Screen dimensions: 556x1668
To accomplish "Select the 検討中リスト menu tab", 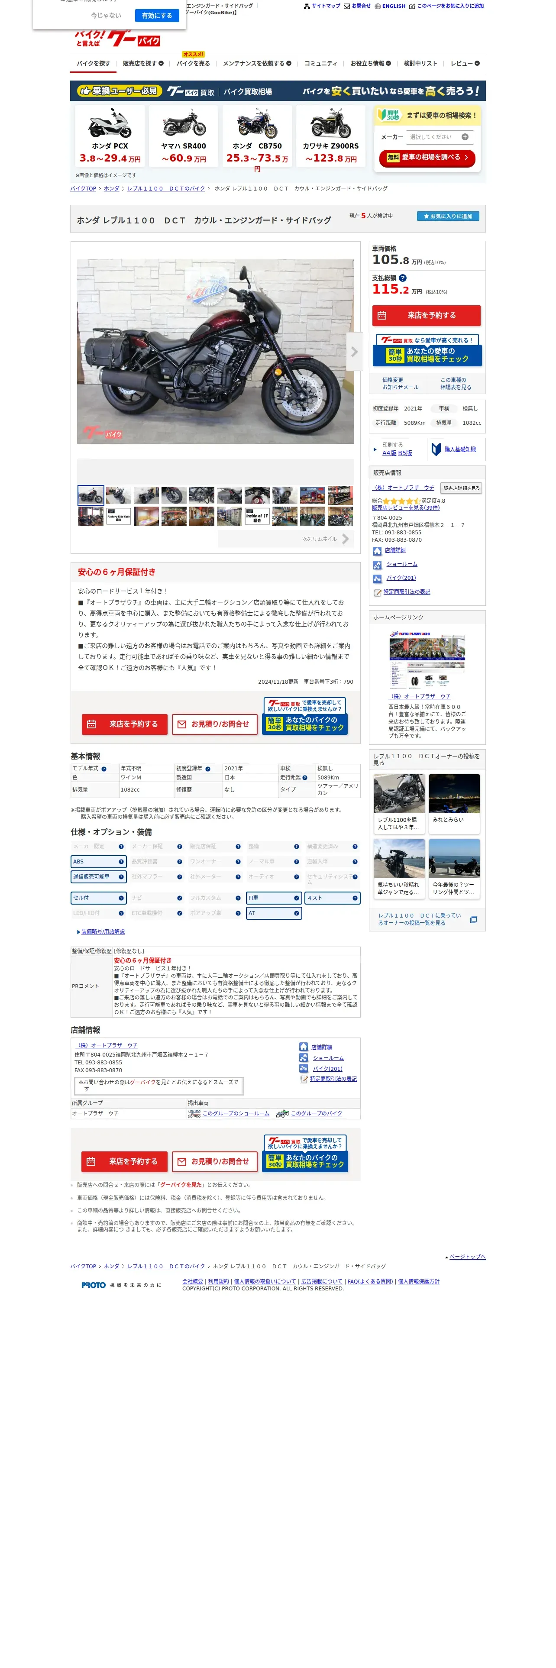I will click(x=420, y=64).
